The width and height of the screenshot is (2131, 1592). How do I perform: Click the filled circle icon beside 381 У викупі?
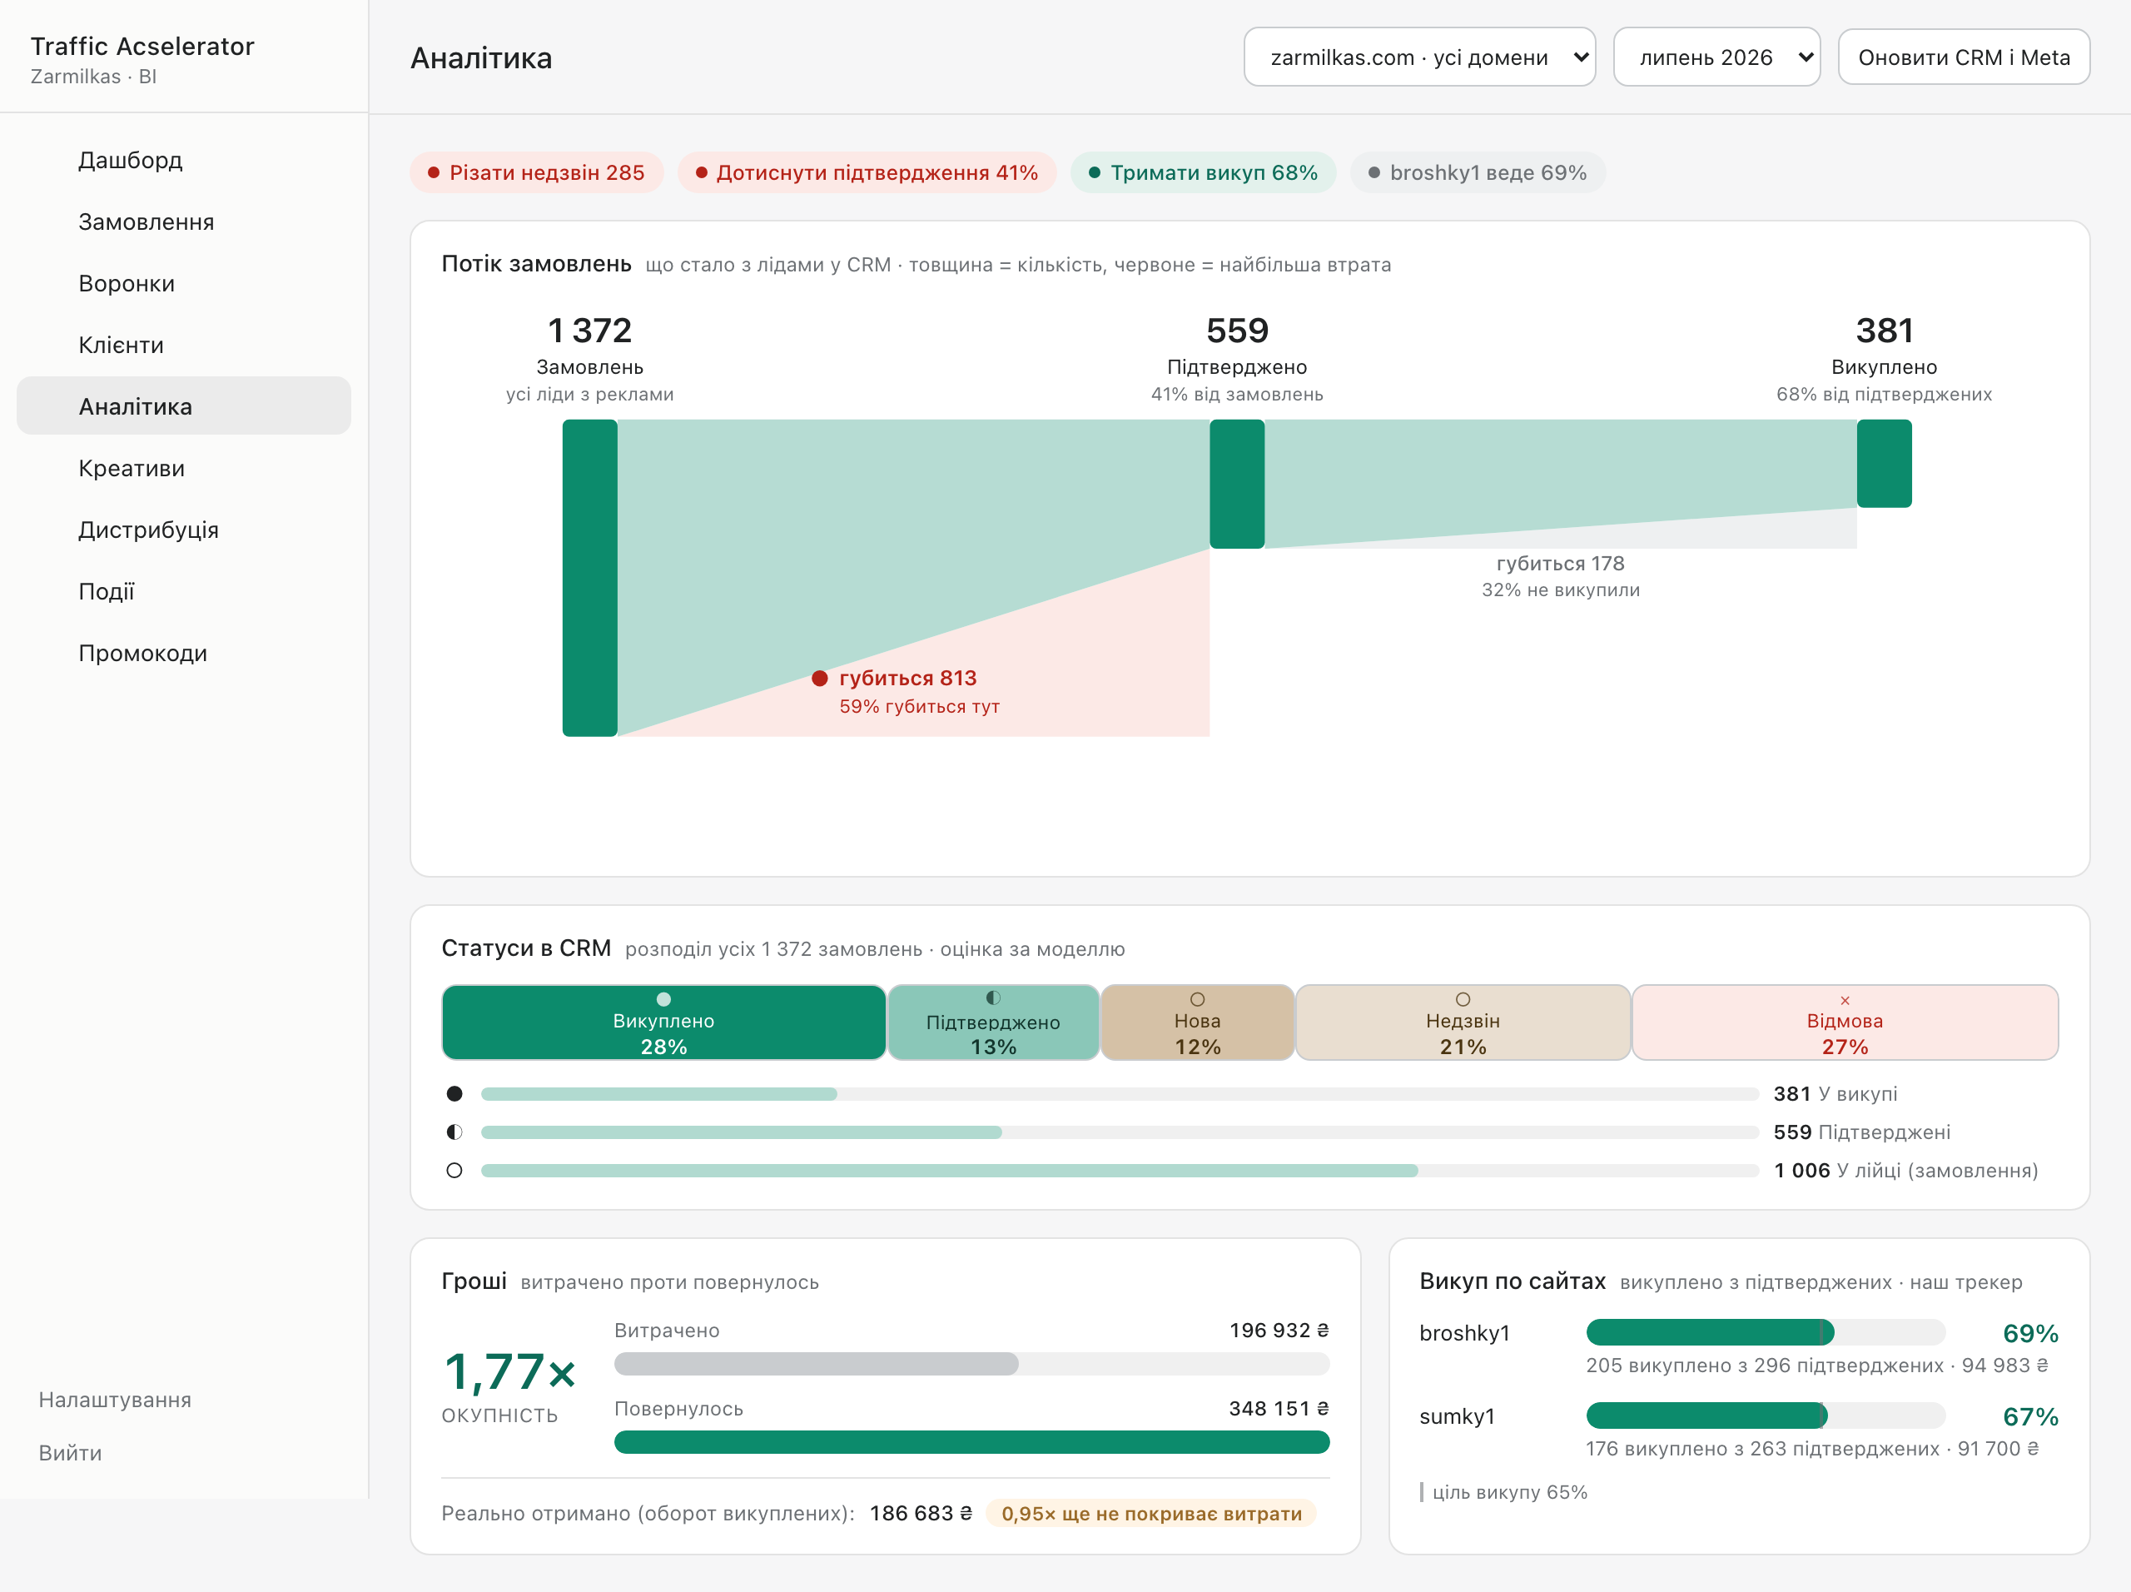pyautogui.click(x=455, y=1094)
